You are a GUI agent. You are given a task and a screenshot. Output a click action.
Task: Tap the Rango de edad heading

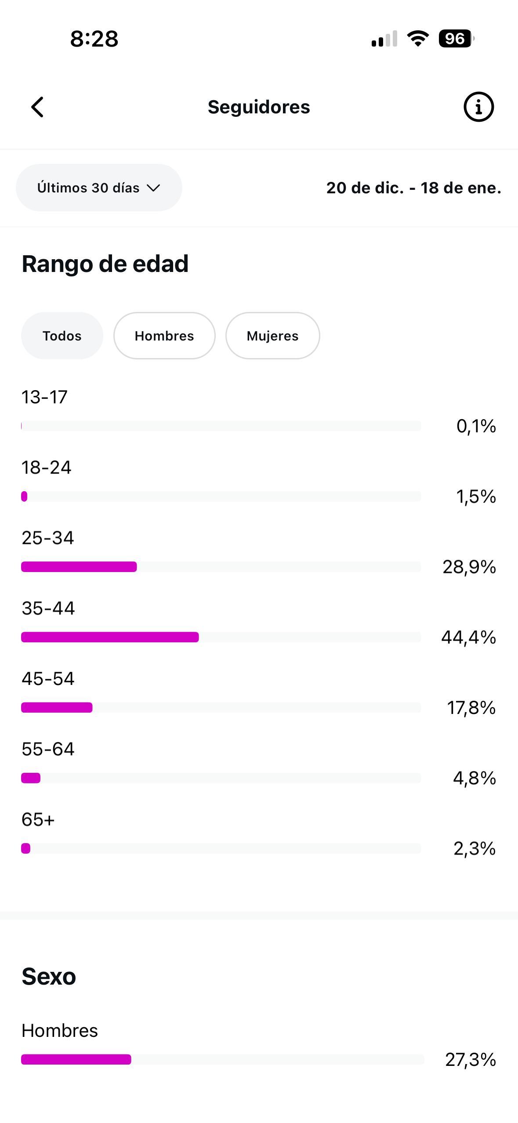point(105,264)
